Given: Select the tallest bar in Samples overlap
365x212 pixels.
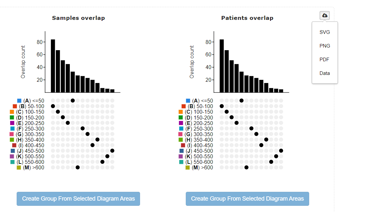Looking at the screenshot, I should point(53,65).
